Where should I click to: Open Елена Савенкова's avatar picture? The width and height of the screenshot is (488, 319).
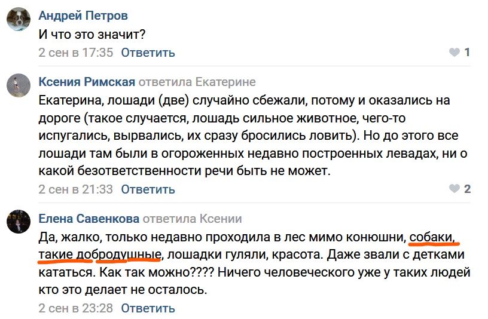19,222
